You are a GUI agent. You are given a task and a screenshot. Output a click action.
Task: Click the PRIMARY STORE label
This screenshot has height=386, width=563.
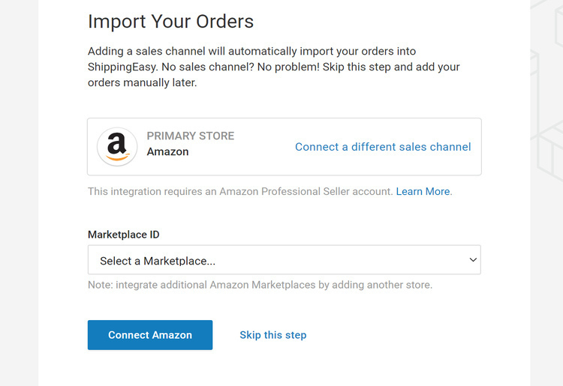[191, 136]
